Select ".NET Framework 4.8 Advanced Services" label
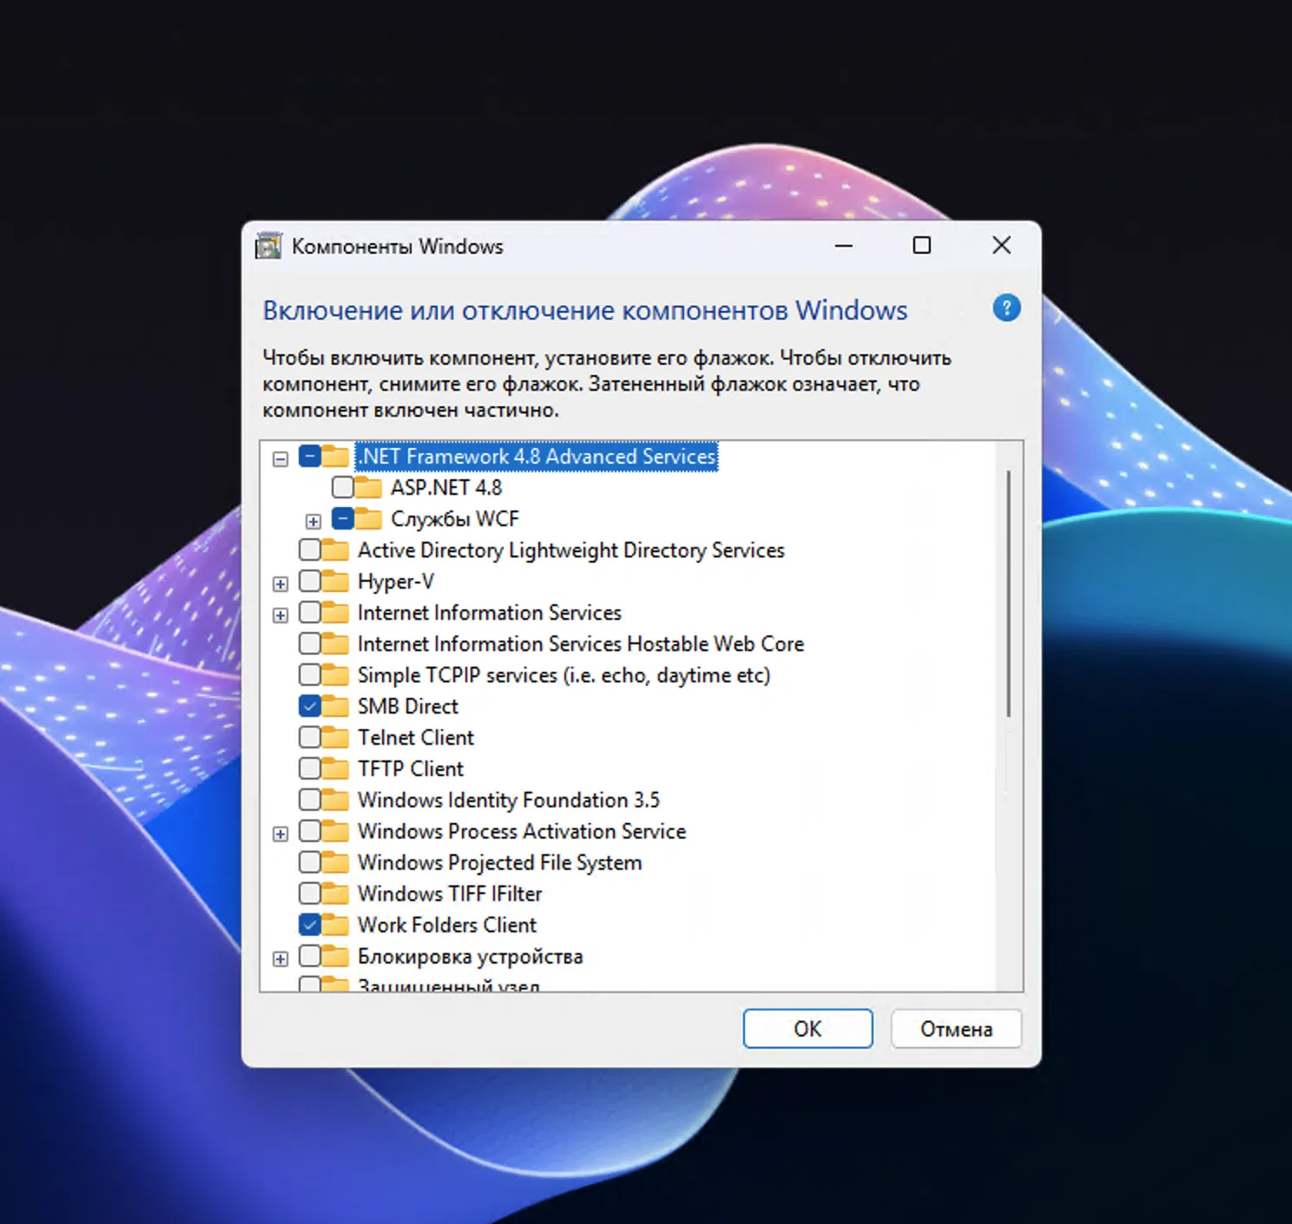This screenshot has width=1292, height=1224. point(537,456)
